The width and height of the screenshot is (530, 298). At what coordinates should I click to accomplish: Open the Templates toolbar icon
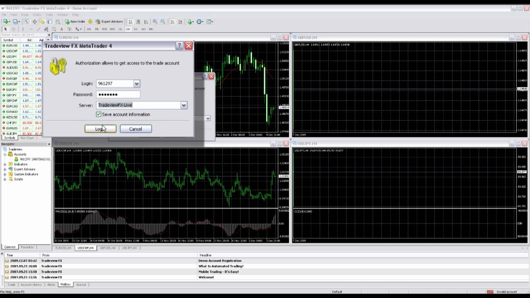click(210, 22)
